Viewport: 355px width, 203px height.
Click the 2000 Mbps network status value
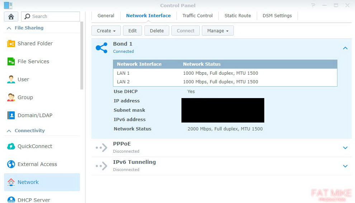point(225,129)
